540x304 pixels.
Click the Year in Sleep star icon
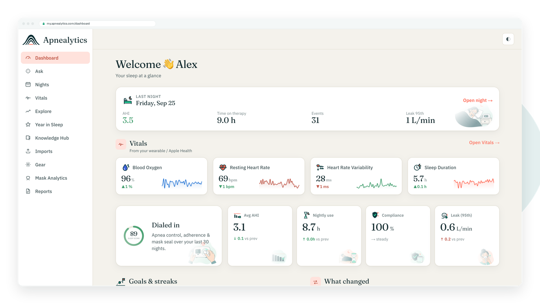click(28, 125)
